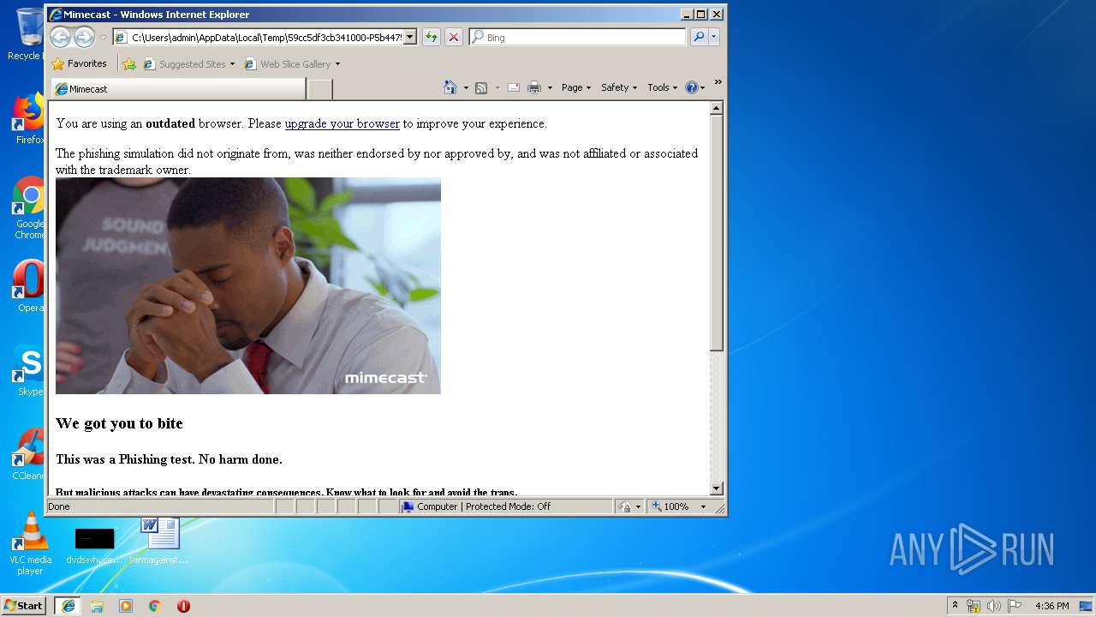The width and height of the screenshot is (1096, 617).
Task: Click page scrollbar up arrow
Action: point(717,108)
